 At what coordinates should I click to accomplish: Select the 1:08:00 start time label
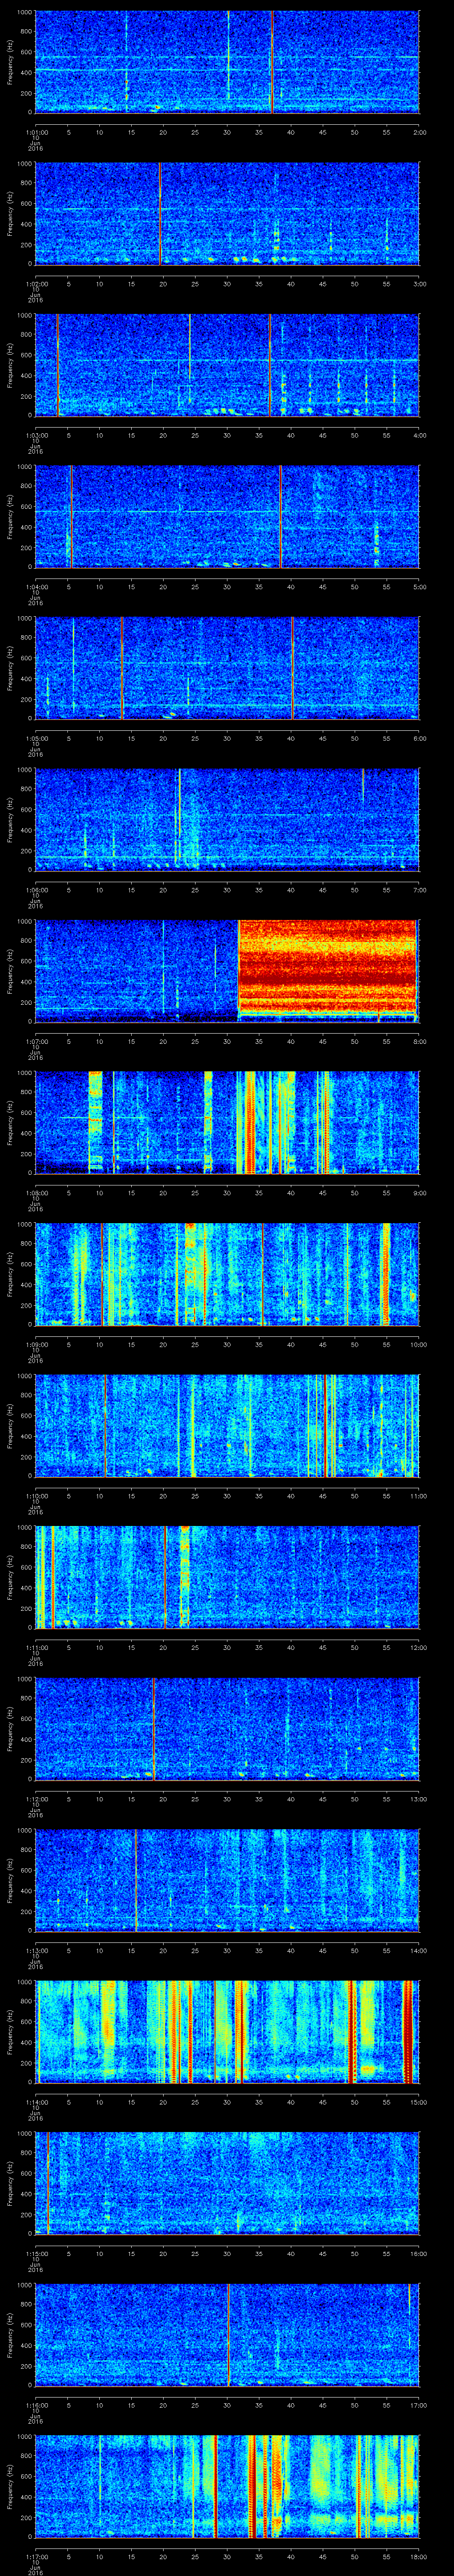[x=36, y=1193]
